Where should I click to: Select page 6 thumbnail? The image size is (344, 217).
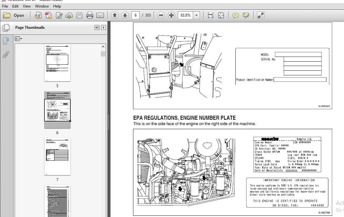tap(57, 110)
